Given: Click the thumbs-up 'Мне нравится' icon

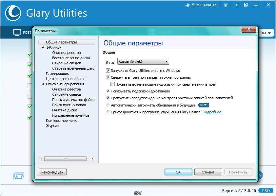Looking at the screenshot, I should (x=187, y=5).
